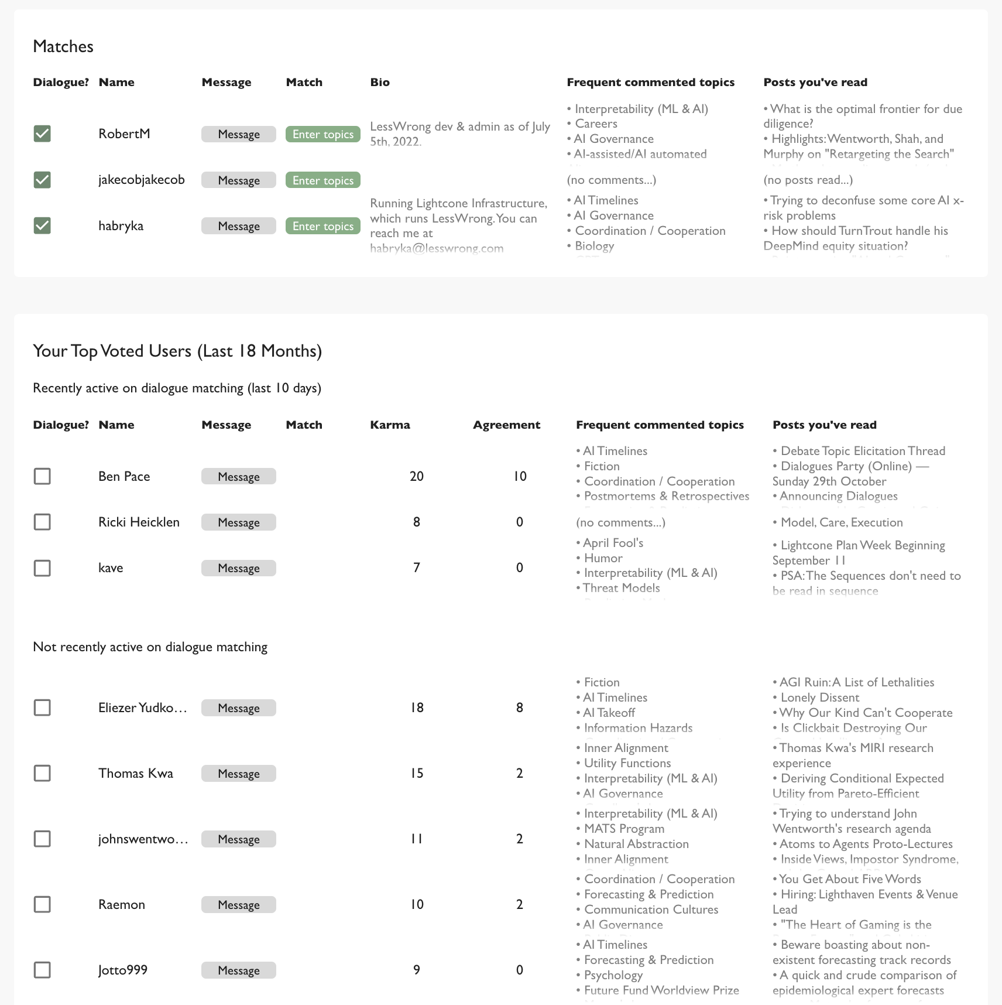The width and height of the screenshot is (1002, 1005).
Task: Click the Message button for kave
Action: [x=238, y=568]
